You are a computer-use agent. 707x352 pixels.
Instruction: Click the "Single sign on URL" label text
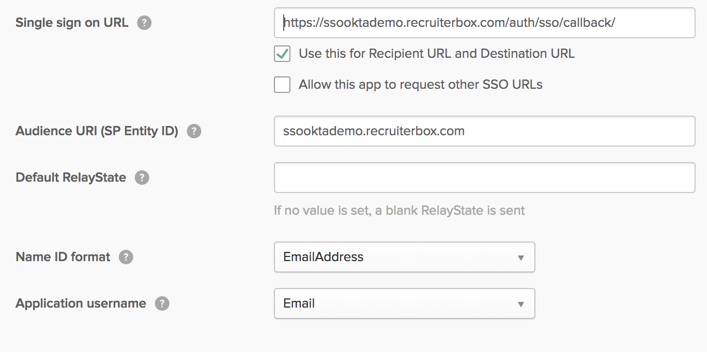click(x=72, y=23)
